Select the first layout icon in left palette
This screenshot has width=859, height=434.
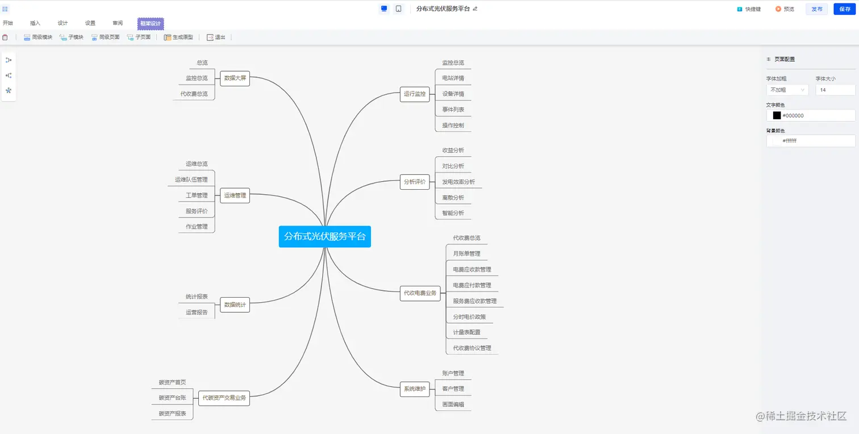(x=9, y=60)
